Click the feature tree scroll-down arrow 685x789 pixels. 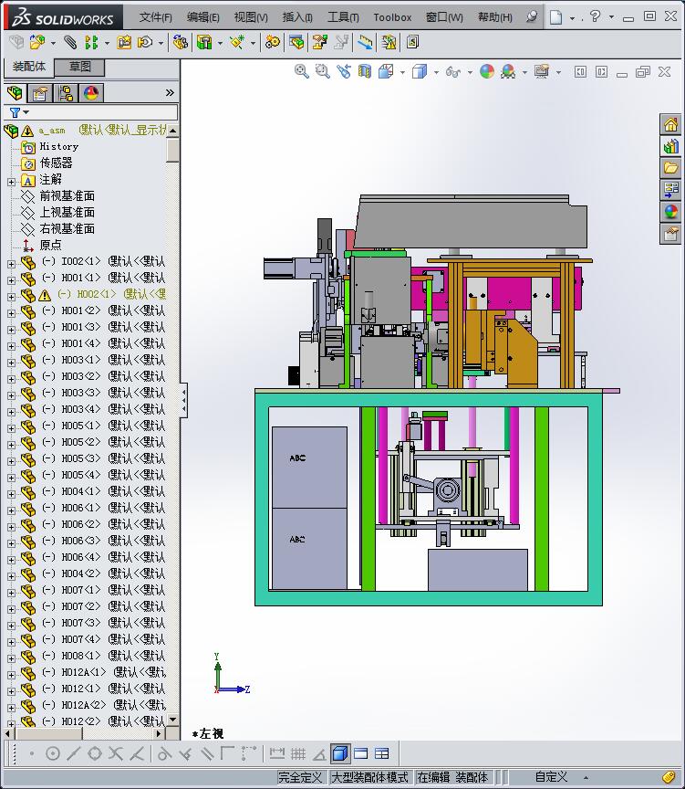point(172,720)
